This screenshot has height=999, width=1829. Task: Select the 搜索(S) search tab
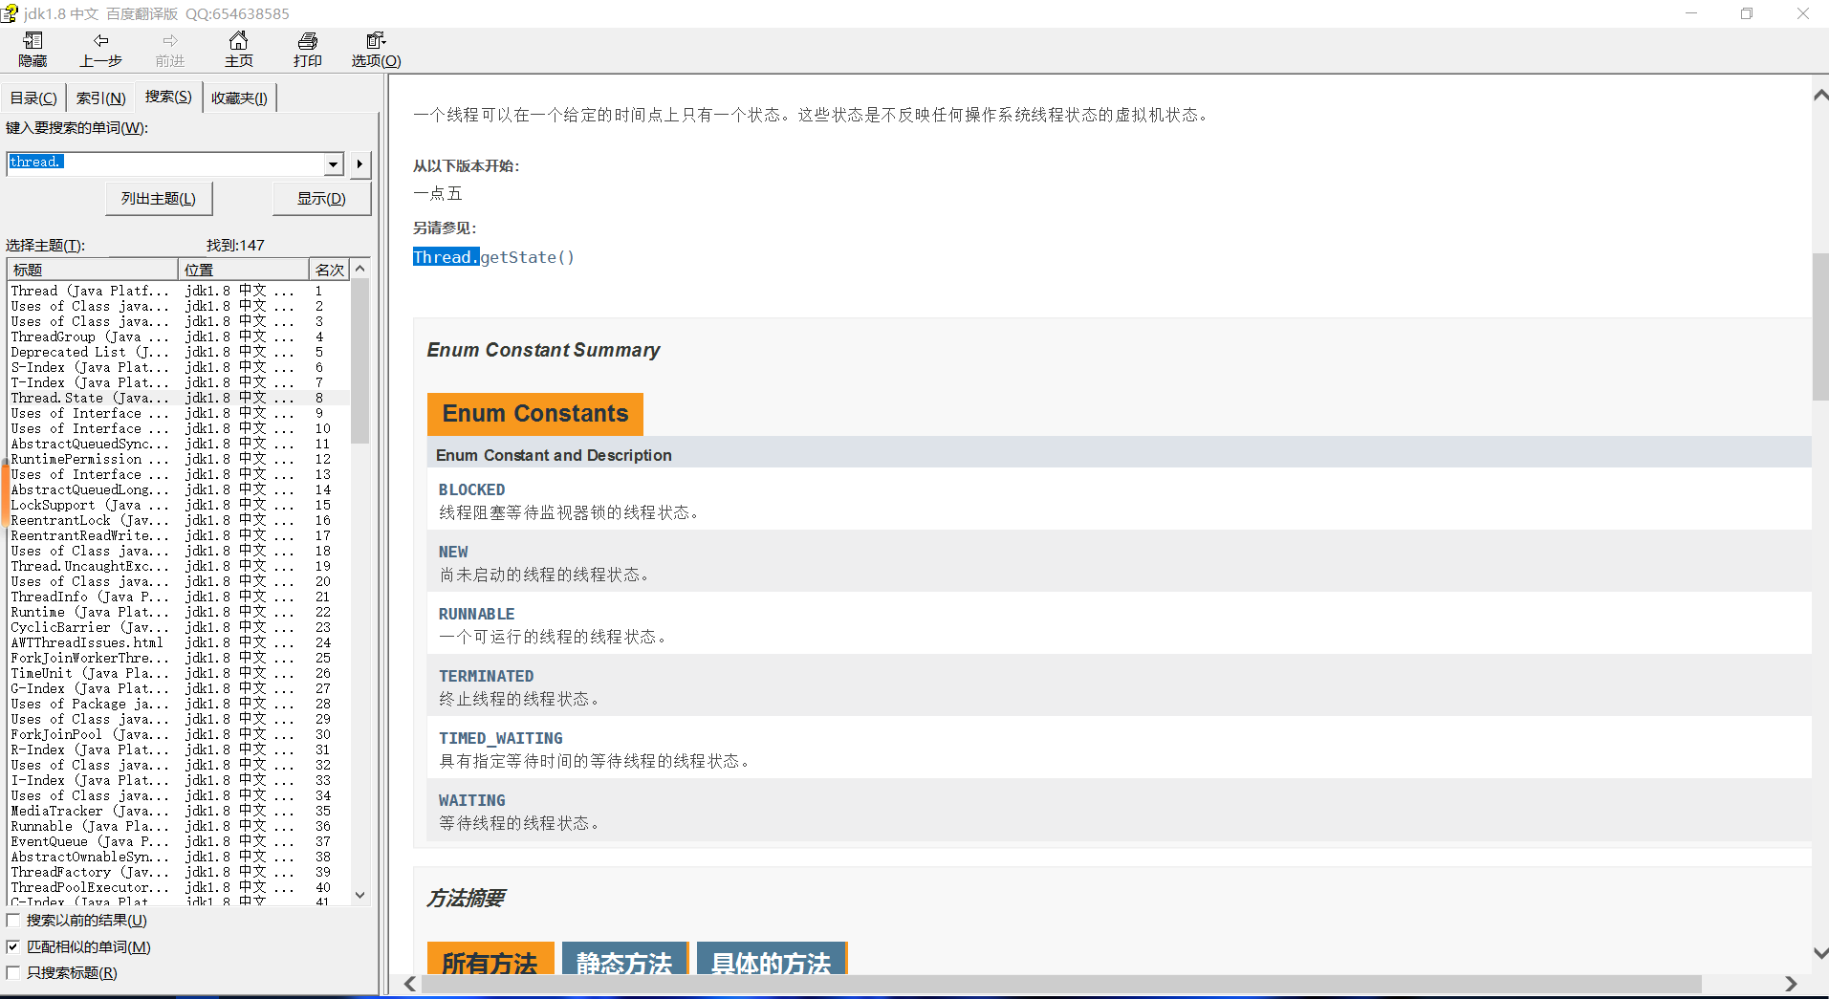(168, 97)
